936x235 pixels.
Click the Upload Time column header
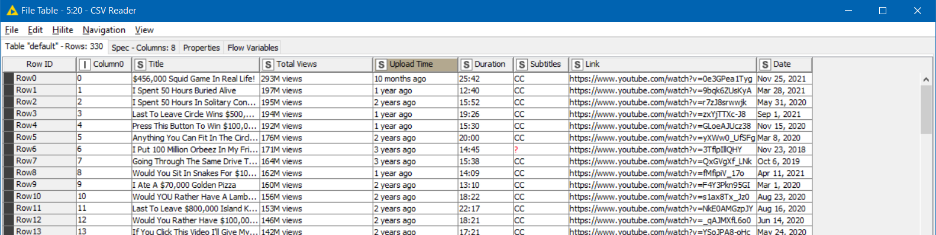tap(415, 64)
